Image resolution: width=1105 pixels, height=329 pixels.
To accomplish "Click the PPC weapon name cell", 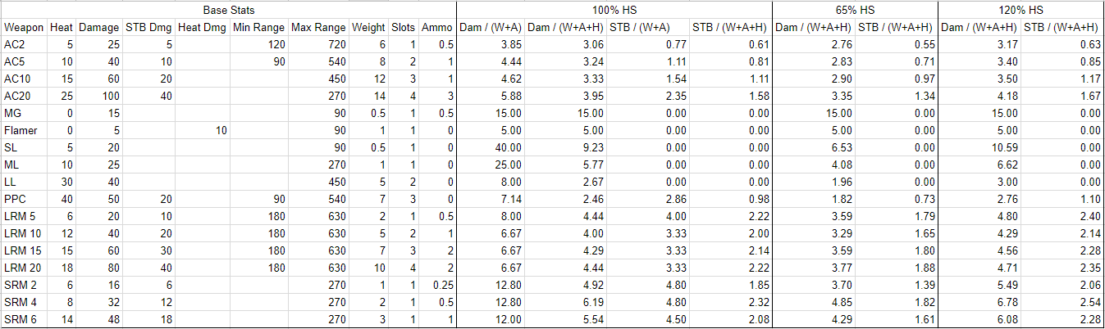I will click(15, 199).
